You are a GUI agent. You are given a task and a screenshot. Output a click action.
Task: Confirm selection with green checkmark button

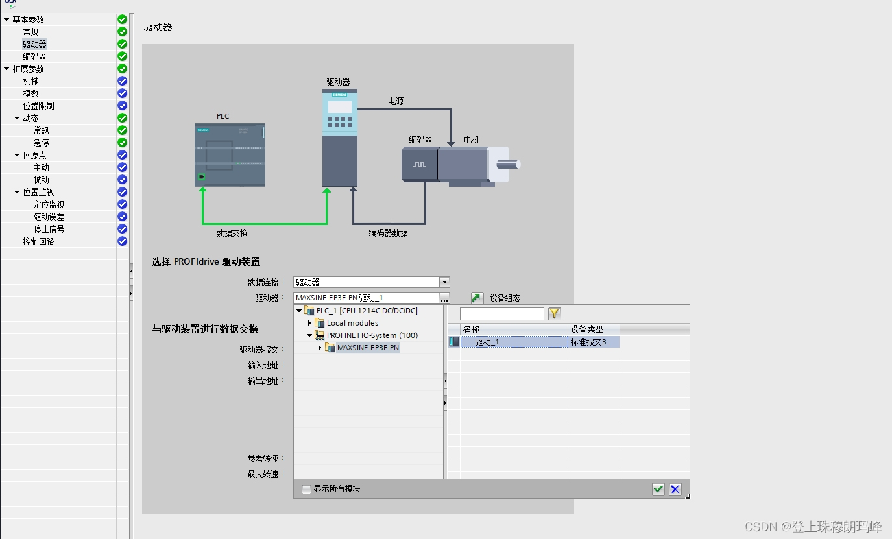tap(658, 489)
